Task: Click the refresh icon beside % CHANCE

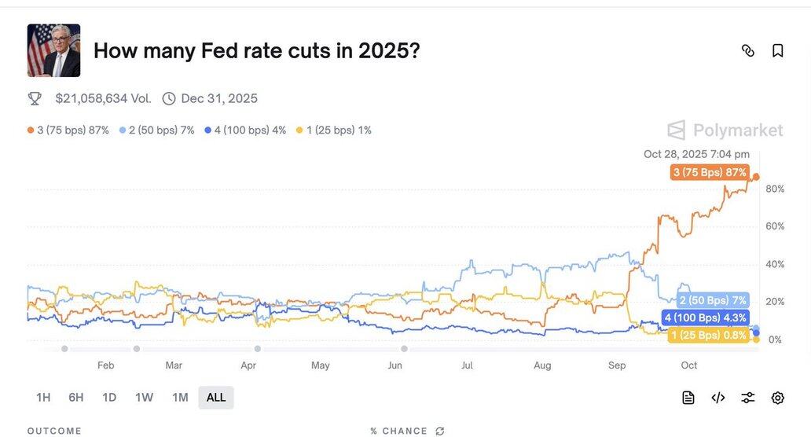Action: coord(440,431)
